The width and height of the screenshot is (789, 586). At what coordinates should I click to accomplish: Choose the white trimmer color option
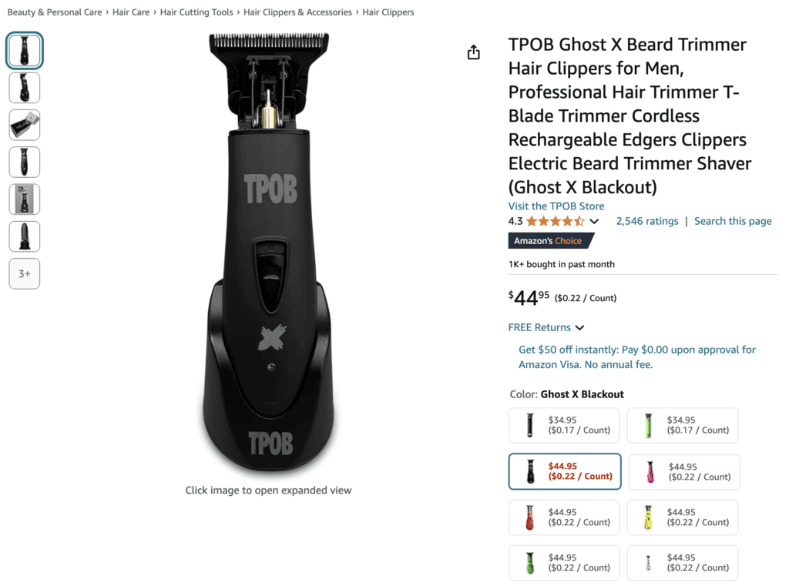(683, 563)
